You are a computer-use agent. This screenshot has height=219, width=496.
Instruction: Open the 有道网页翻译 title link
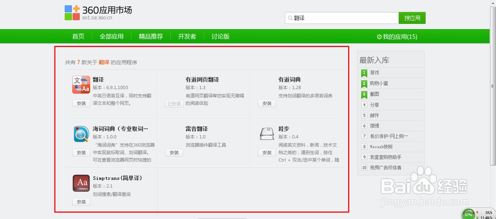tap(202, 80)
